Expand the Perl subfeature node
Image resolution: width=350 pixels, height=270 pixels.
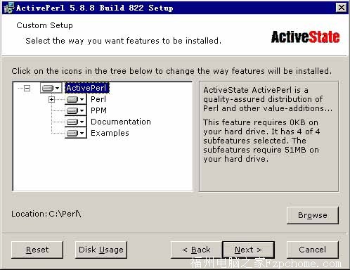51,99
